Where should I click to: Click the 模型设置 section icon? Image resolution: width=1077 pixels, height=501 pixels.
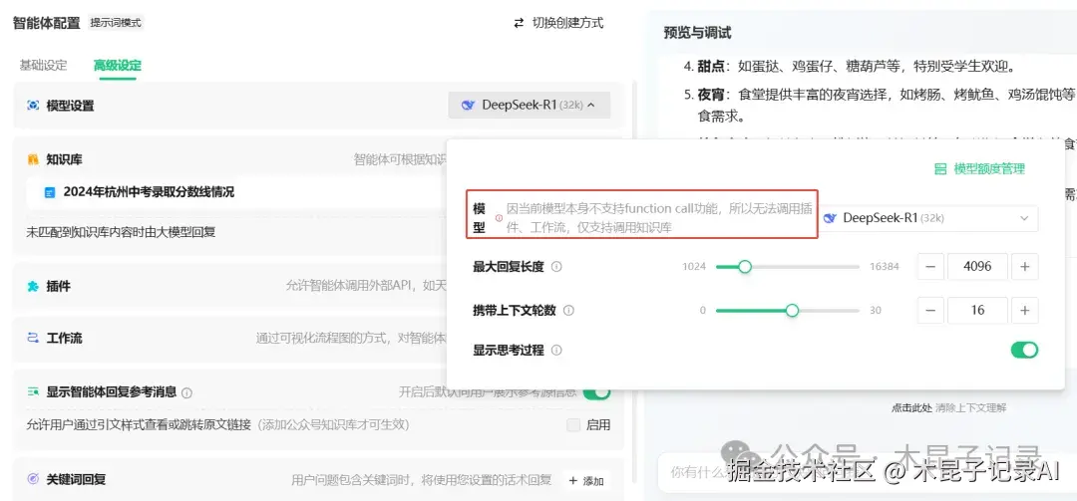point(32,105)
